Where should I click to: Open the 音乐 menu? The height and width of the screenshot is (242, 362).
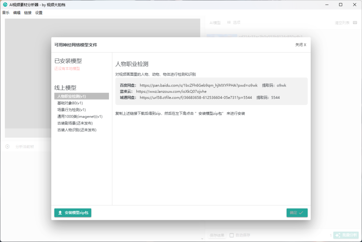coord(6,13)
